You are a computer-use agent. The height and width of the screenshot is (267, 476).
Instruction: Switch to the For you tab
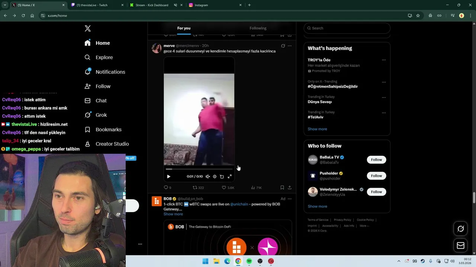click(x=184, y=28)
